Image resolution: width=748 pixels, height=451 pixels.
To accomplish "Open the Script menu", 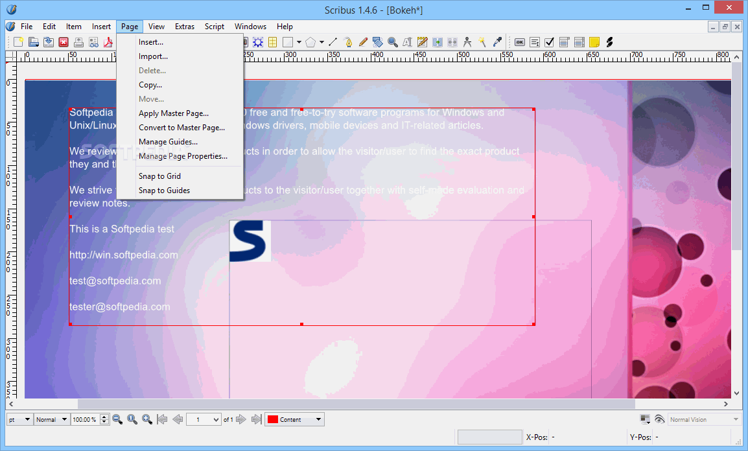I will coord(214,27).
